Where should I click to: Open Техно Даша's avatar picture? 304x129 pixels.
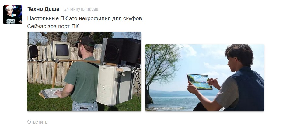pos(13,15)
